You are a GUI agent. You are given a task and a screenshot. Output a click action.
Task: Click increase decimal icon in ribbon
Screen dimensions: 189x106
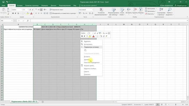pos(90,13)
